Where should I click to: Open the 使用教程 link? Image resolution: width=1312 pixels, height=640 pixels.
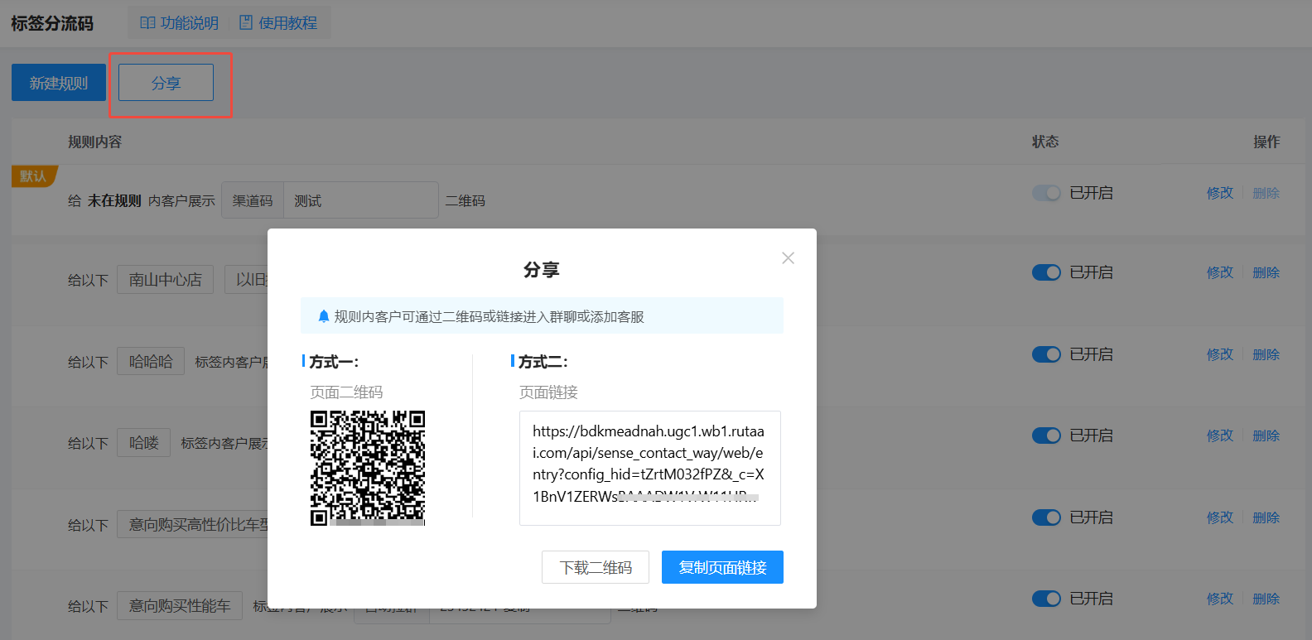[288, 23]
